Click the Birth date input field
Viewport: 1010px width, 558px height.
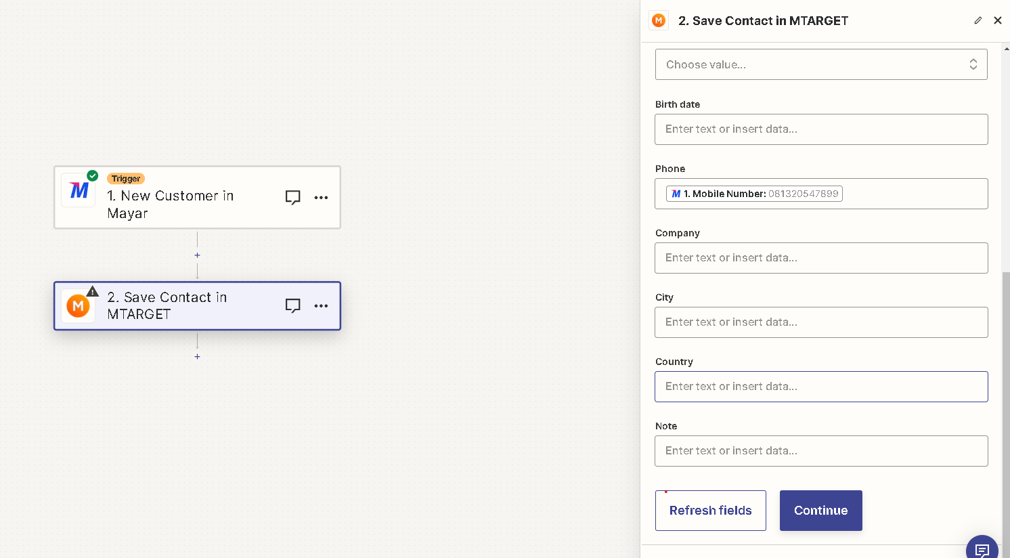821,129
